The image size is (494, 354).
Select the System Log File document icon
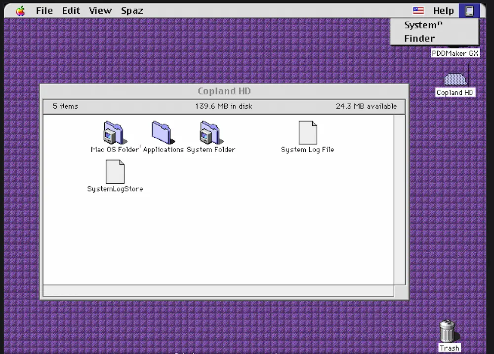[308, 133]
